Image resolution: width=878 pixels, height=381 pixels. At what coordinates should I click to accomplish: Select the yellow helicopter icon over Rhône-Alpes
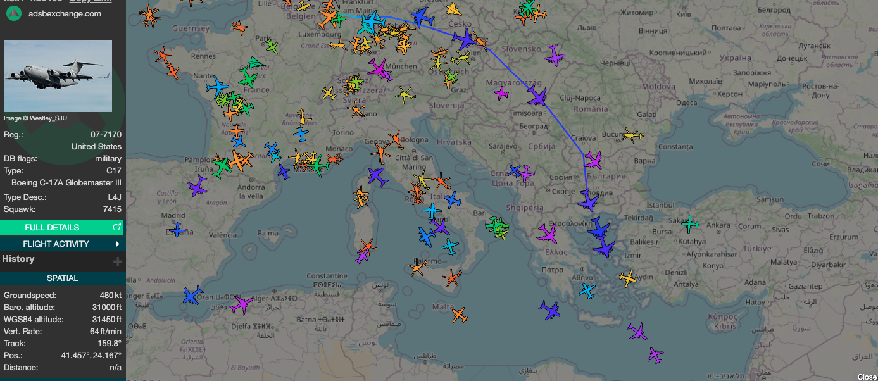click(304, 117)
